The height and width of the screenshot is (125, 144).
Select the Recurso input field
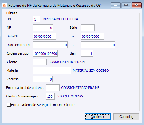[x=43, y=79]
